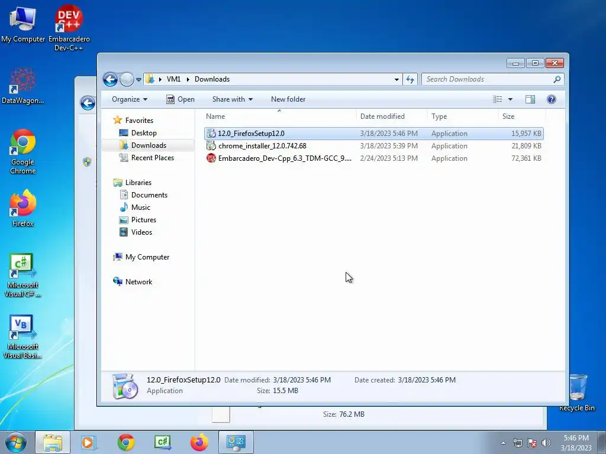Open the Organize menu
This screenshot has width=606, height=454.
130,99
